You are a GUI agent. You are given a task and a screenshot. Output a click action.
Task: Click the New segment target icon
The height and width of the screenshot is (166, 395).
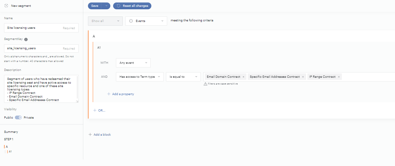tap(6, 6)
